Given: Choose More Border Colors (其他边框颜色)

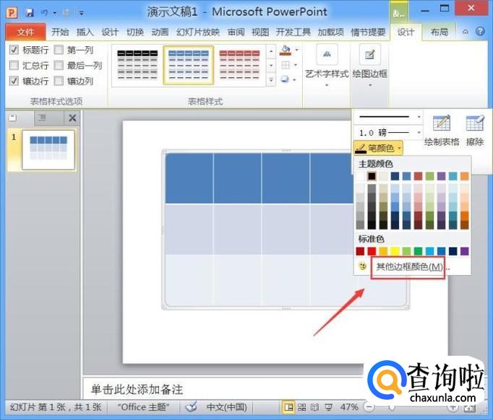Looking at the screenshot, I should (408, 267).
